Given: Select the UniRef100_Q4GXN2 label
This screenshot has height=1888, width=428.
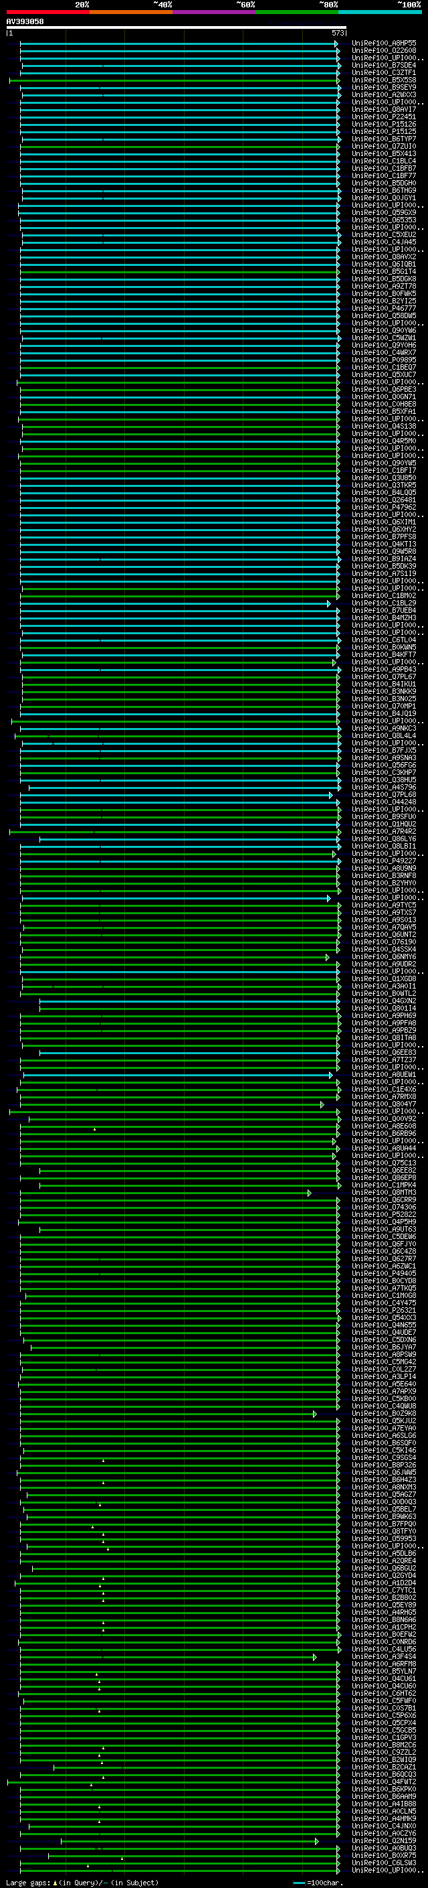Looking at the screenshot, I should coord(384,1001).
